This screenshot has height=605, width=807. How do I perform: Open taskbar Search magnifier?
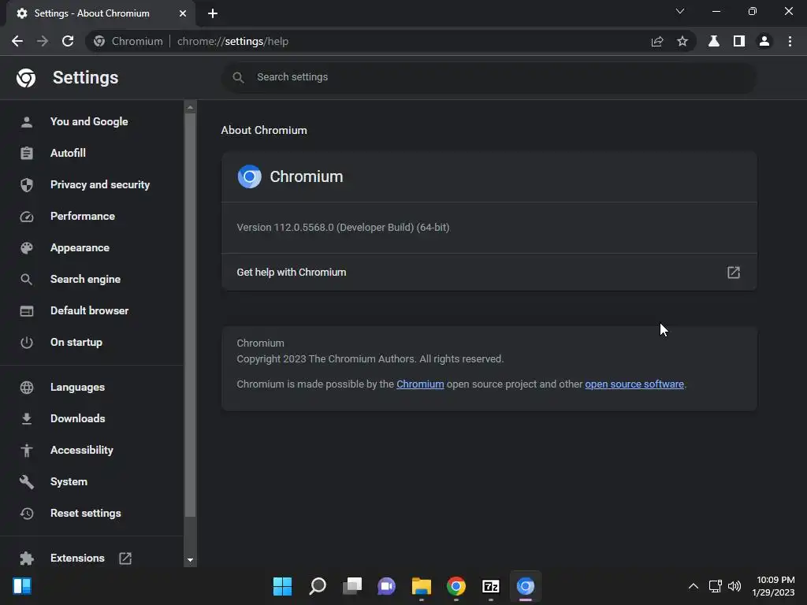click(x=317, y=586)
